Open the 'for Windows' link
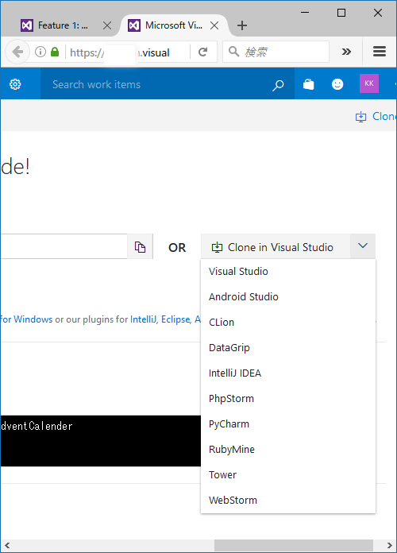This screenshot has height=553, width=397. 26,319
